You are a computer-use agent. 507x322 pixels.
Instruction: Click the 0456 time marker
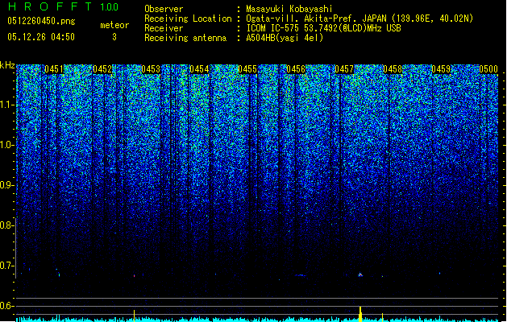(296, 69)
